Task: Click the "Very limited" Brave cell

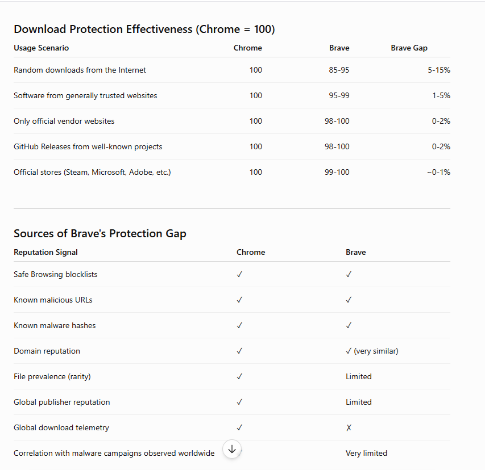Action: point(366,454)
